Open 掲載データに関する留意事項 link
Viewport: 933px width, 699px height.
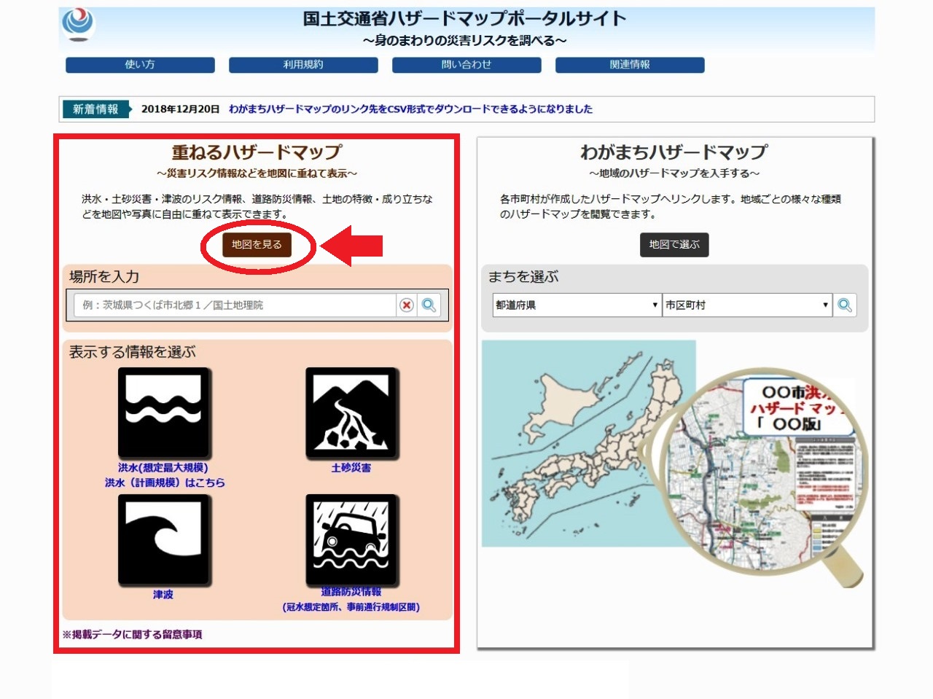[133, 635]
